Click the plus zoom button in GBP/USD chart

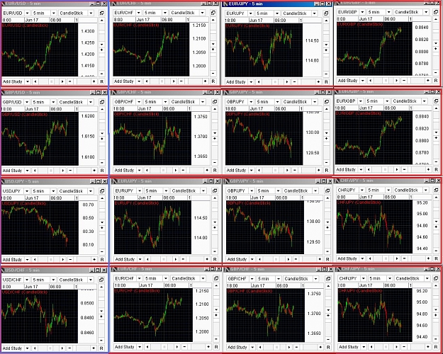pyautogui.click(x=94, y=171)
